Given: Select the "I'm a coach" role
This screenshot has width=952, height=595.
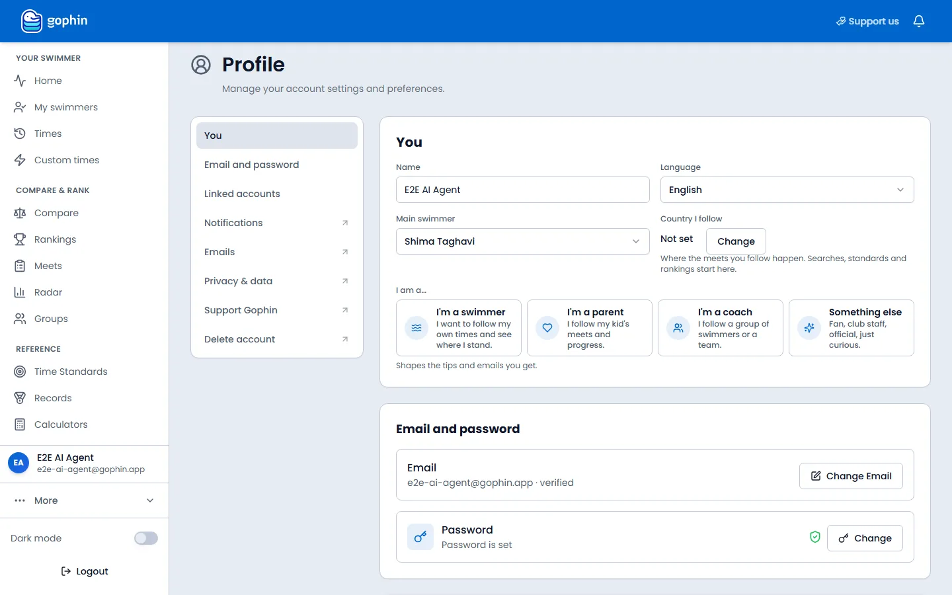Looking at the screenshot, I should (x=721, y=328).
